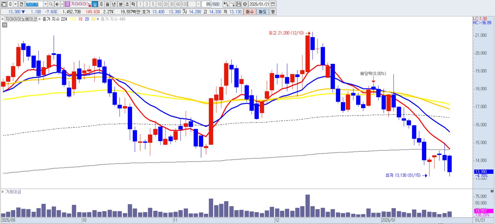Viewport: 495px width, 224px height.
Task: Click the line chart crosshair tool icon
Action: tap(232, 4)
